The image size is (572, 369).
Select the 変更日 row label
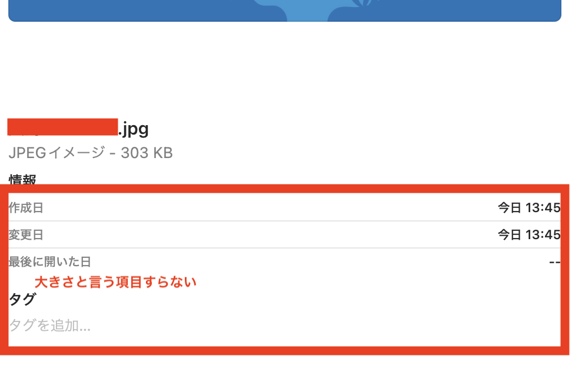26,235
